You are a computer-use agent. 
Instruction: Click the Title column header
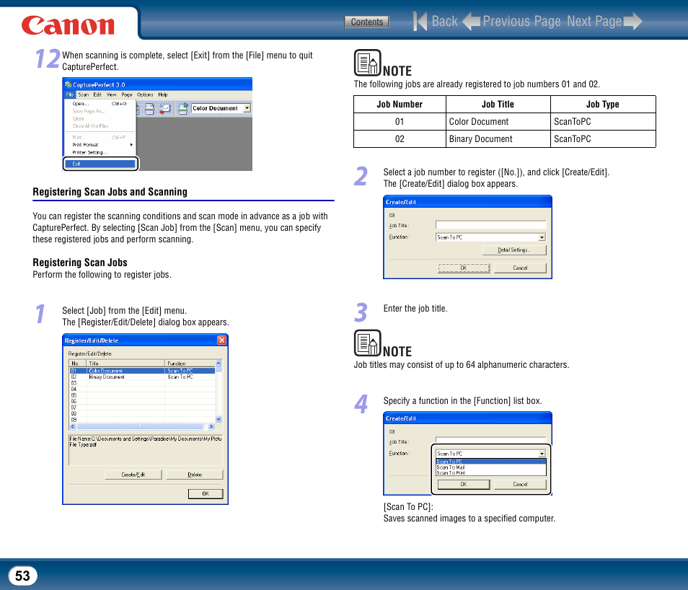click(125, 363)
